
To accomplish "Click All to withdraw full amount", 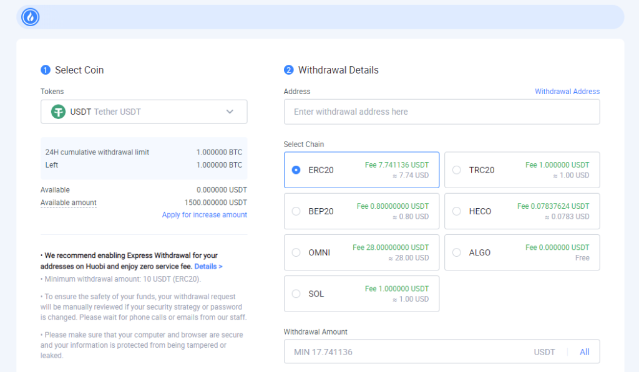I will tap(584, 352).
